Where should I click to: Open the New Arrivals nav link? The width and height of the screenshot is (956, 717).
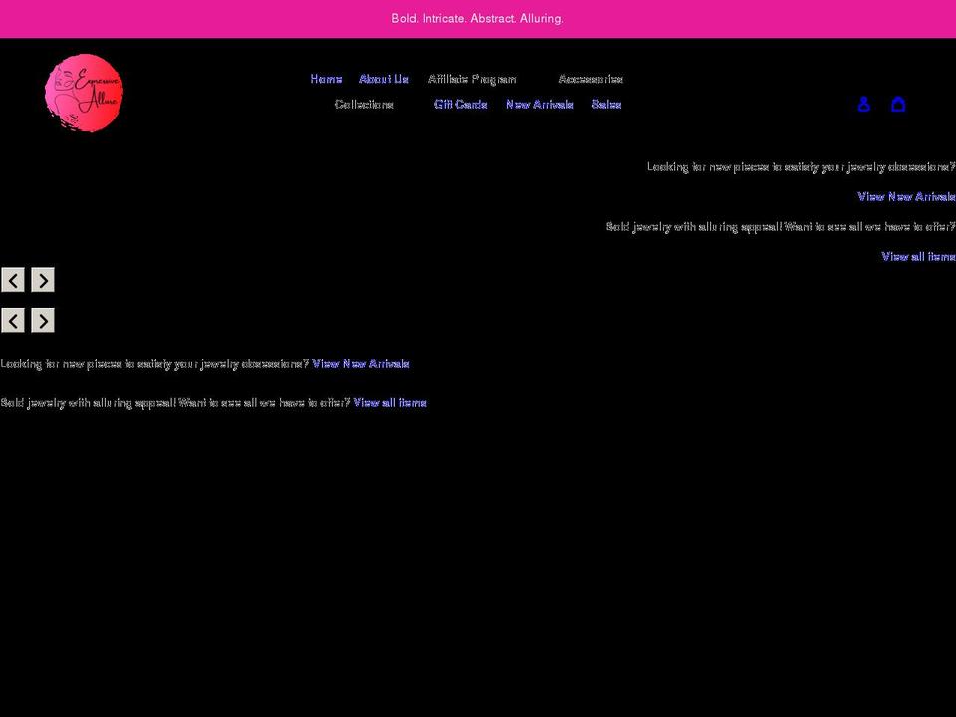[540, 104]
